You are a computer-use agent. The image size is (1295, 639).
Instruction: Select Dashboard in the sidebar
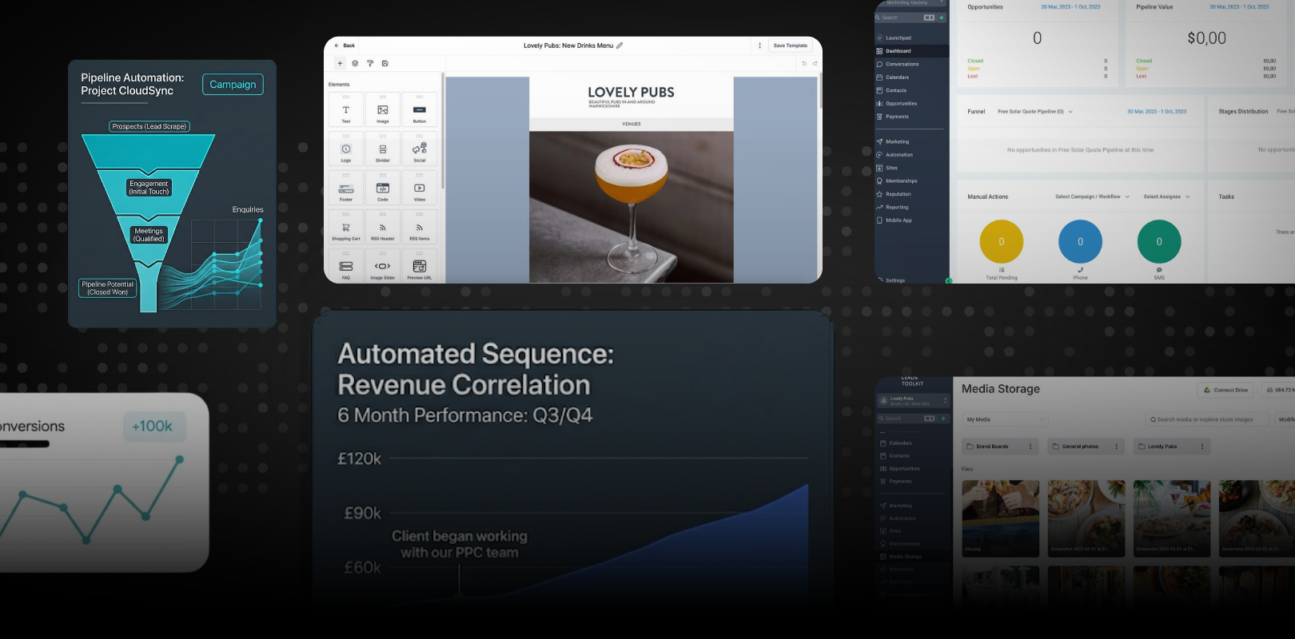coord(911,51)
